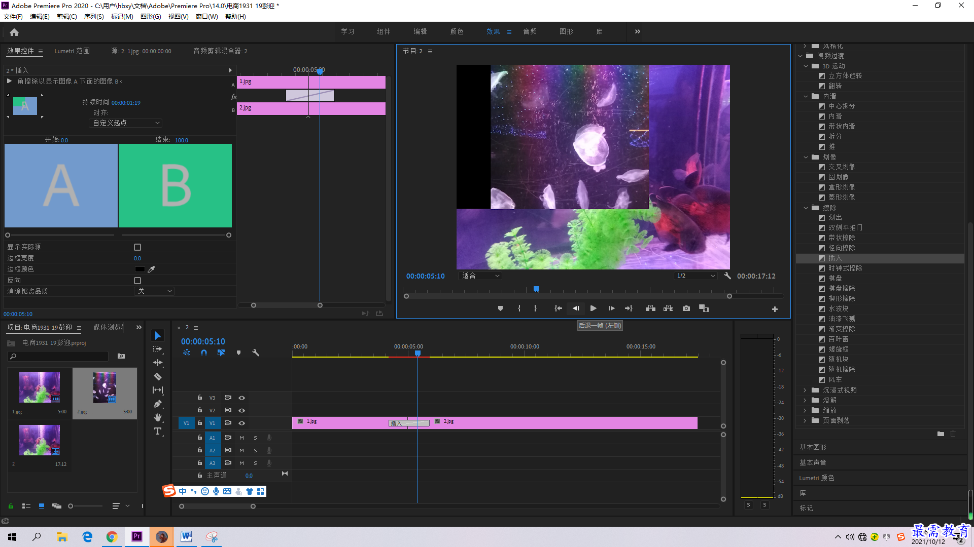The height and width of the screenshot is (547, 974).
Task: Open the button editor plus icon
Action: 775,309
